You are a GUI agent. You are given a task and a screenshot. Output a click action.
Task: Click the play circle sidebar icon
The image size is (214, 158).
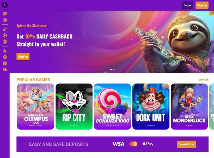point(5,35)
